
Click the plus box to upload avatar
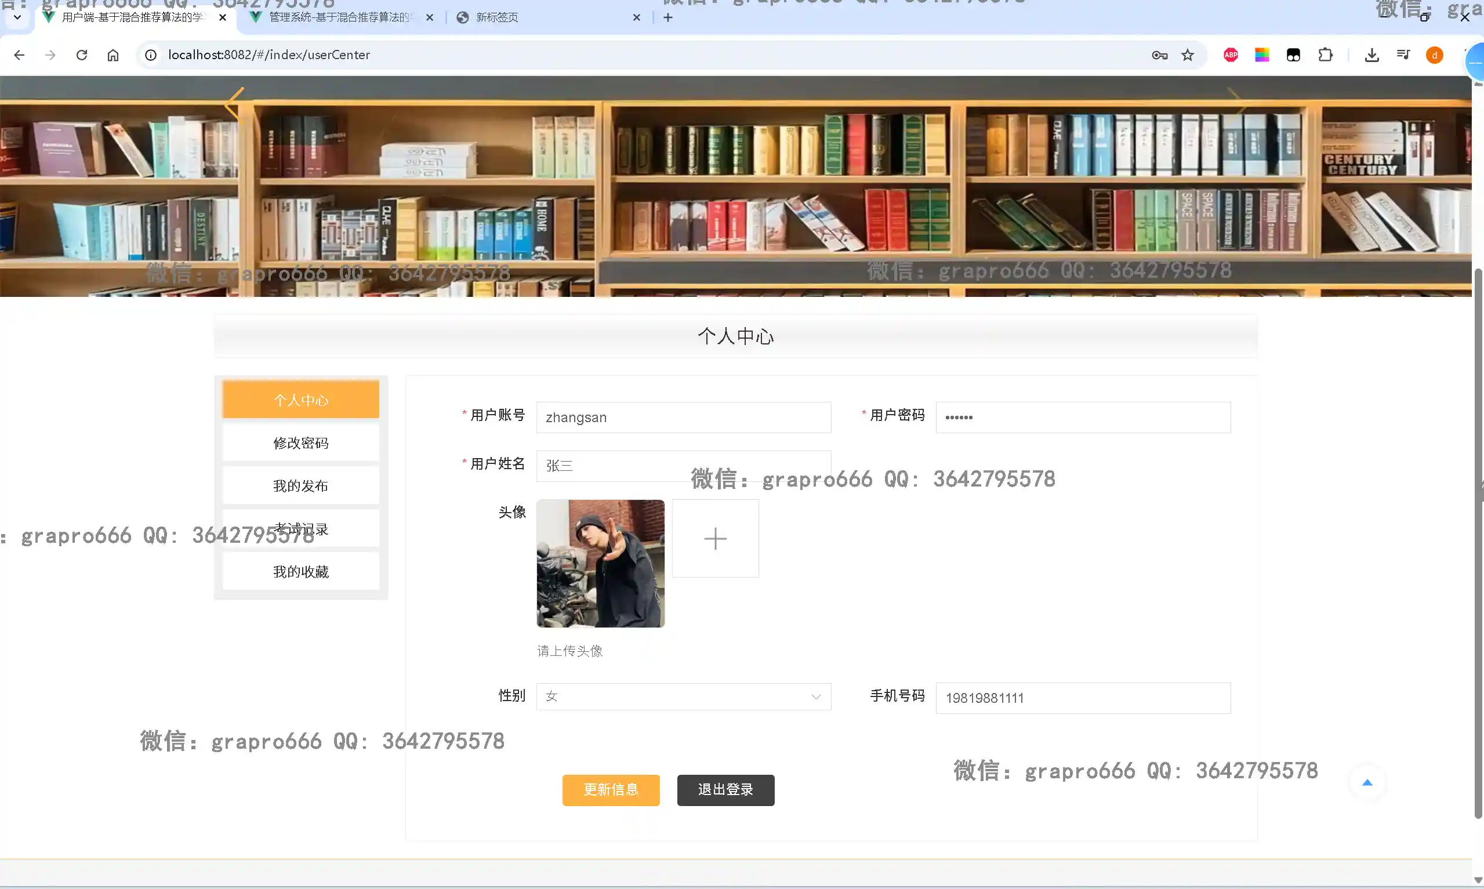click(715, 539)
